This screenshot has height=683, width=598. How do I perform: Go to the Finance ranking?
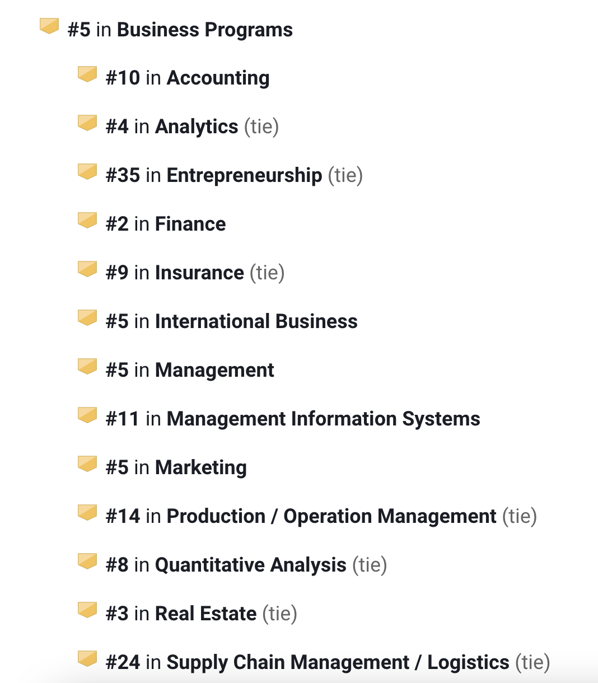coord(190,224)
